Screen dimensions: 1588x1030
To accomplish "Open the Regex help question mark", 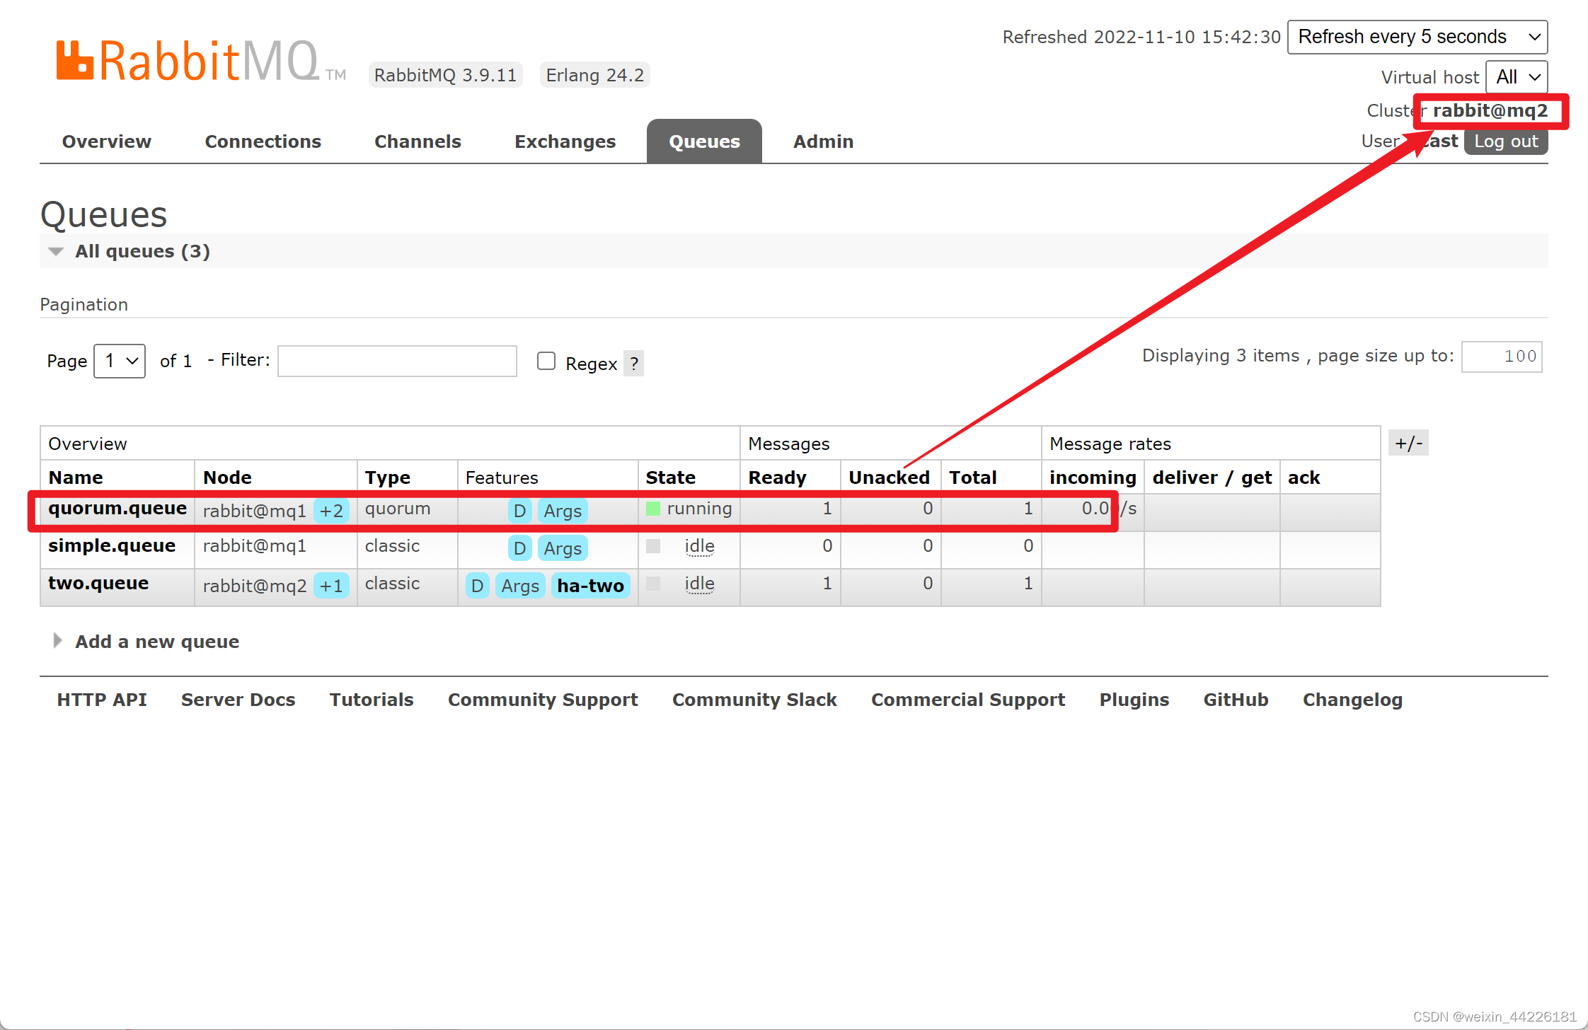I will tap(634, 364).
